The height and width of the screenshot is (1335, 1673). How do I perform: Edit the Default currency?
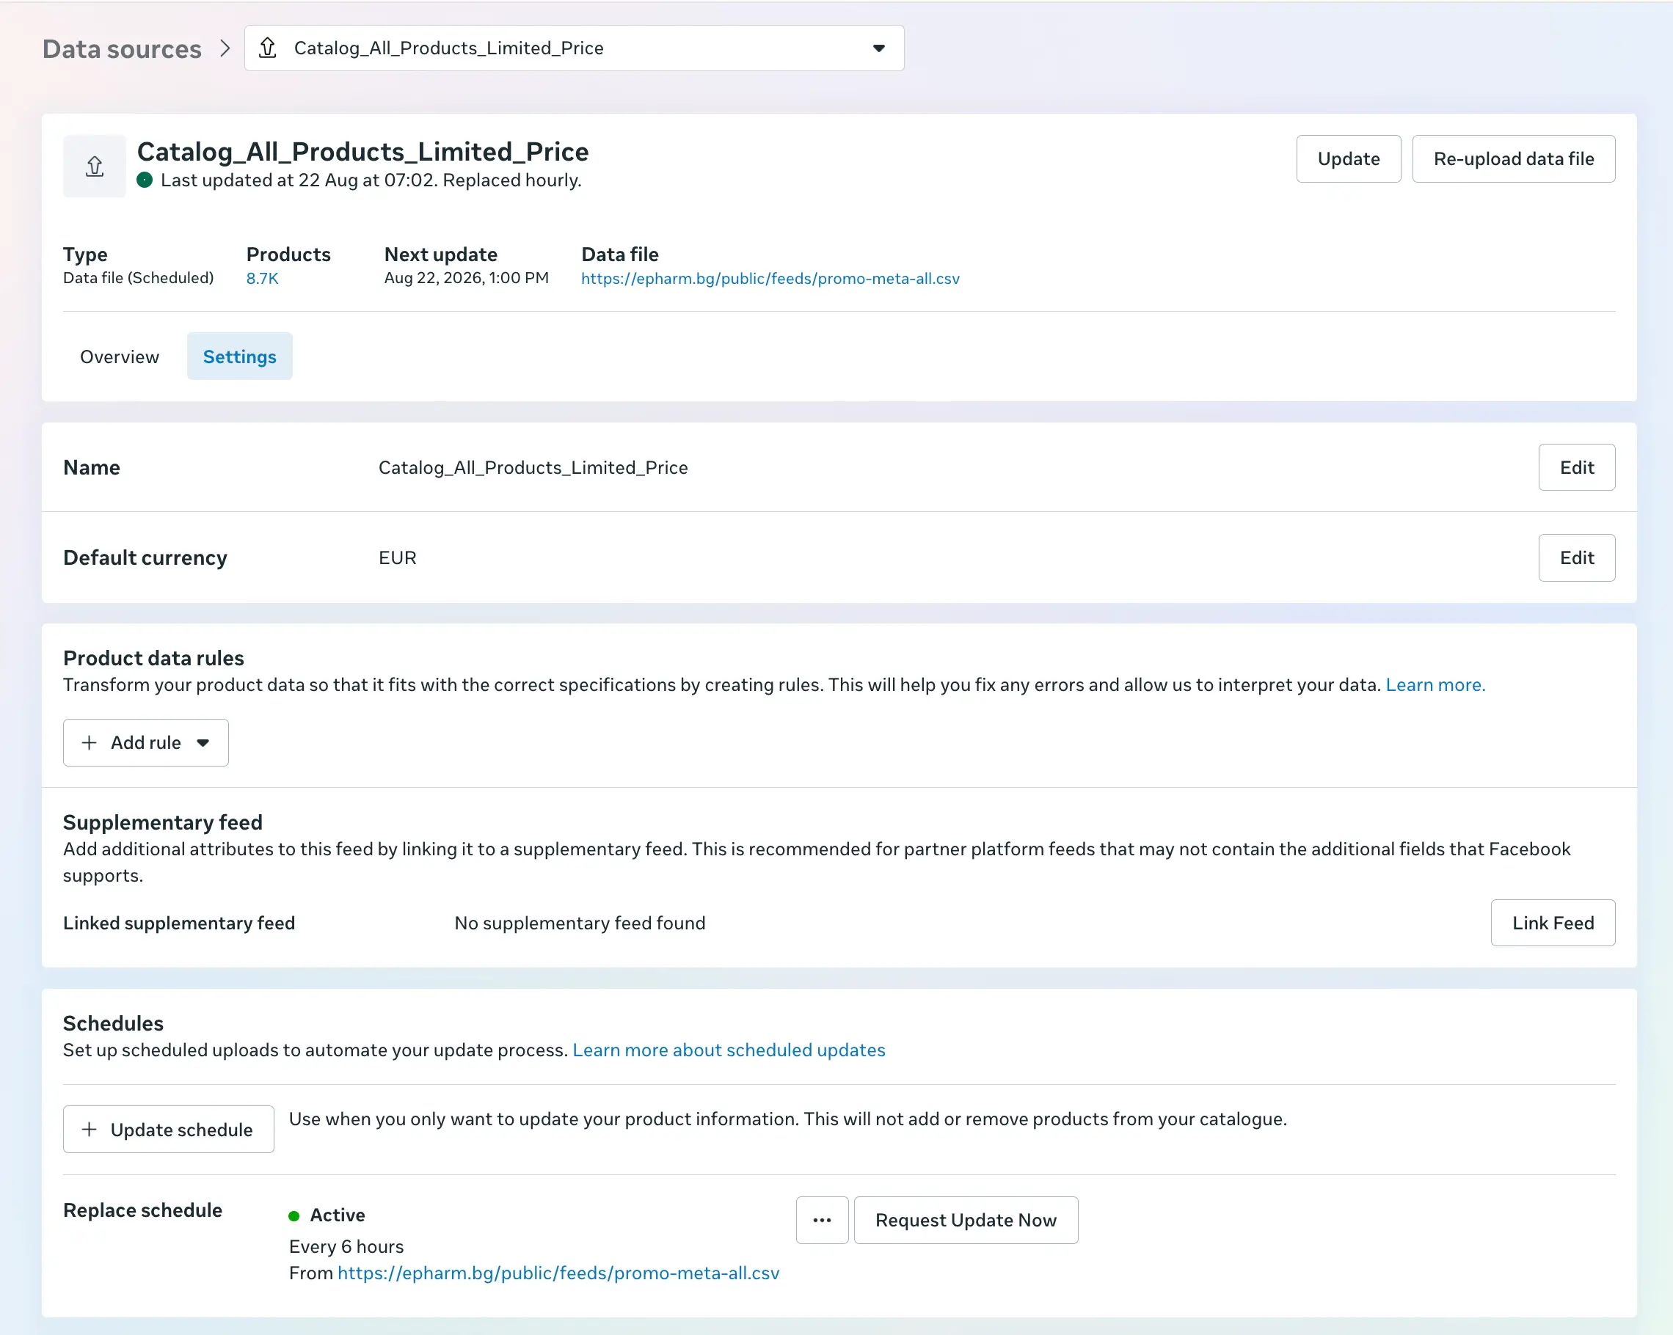coord(1576,557)
